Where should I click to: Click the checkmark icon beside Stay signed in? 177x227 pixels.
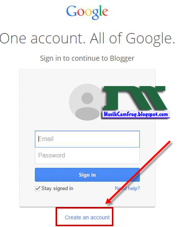(38, 189)
